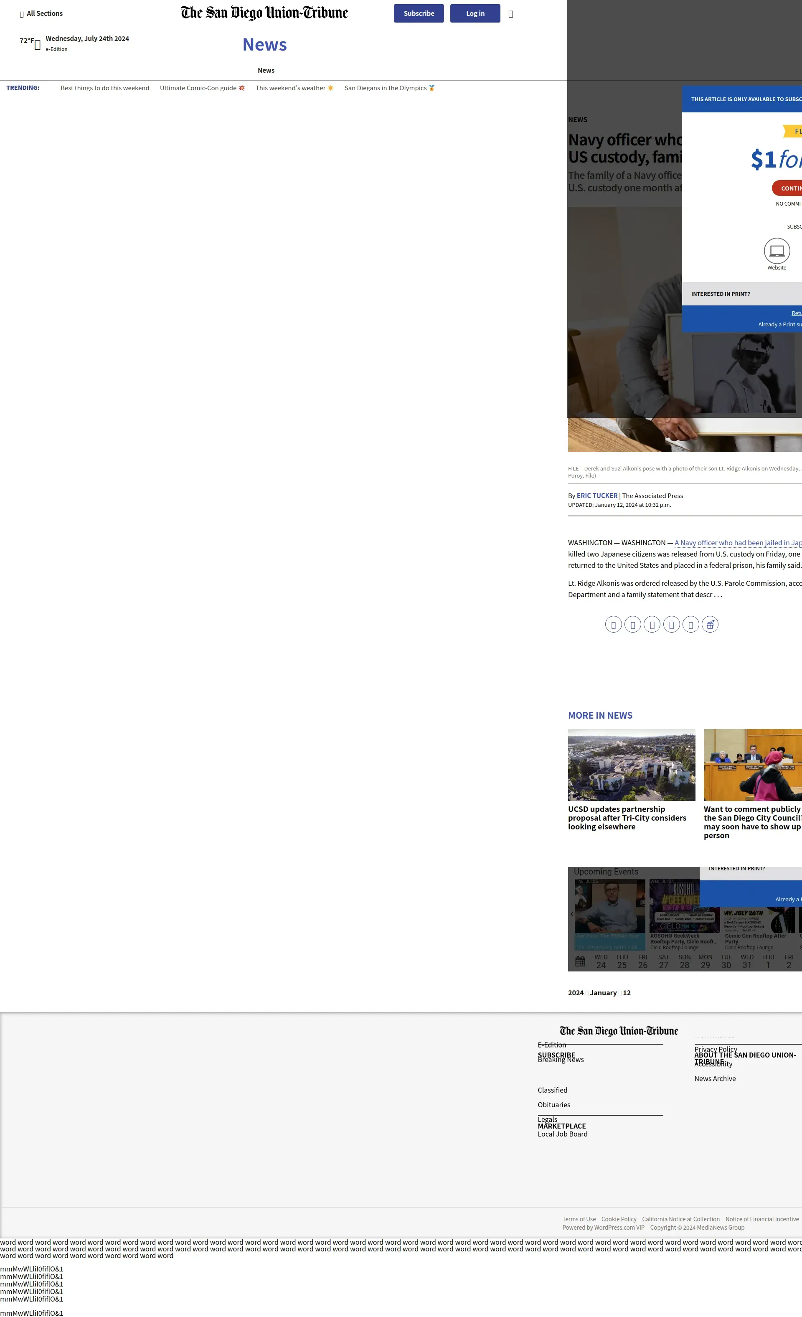Go to previous events with left arrow
This screenshot has height=1317, width=802.
pos(572,914)
